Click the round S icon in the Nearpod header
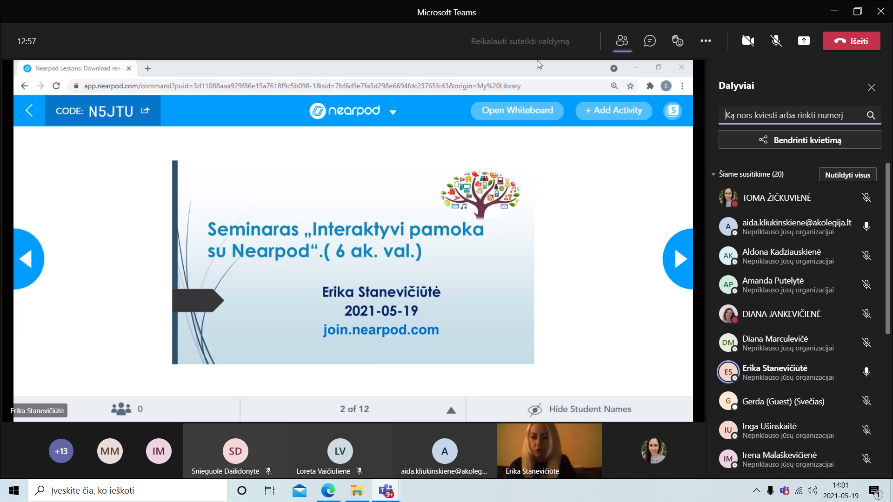 click(673, 111)
